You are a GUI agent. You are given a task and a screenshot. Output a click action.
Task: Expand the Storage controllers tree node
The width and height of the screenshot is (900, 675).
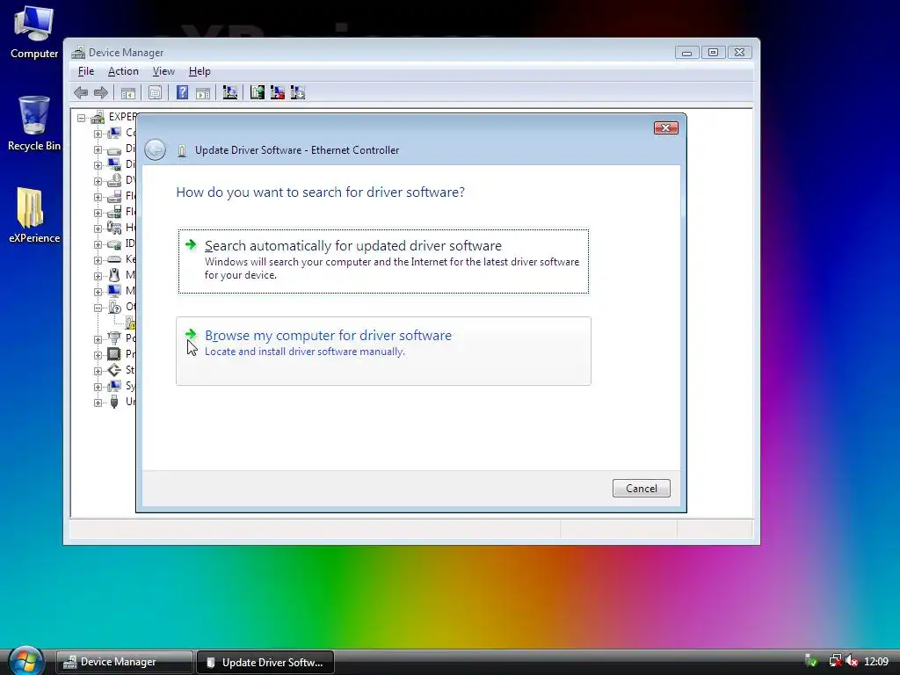pos(98,371)
